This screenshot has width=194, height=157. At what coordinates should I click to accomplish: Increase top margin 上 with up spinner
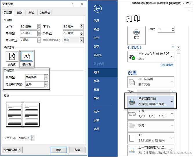coord(39,25)
